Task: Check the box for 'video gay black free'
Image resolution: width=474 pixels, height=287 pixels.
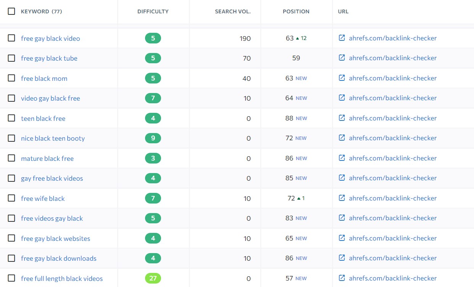Action: (11, 98)
